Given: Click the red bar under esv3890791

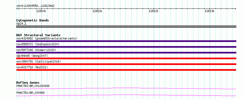Looking at the screenshot, I should point(126,64).
